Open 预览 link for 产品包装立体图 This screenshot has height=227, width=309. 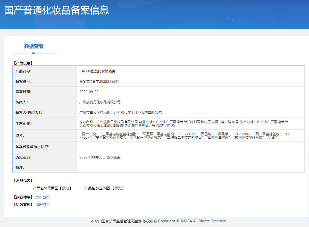118,188
